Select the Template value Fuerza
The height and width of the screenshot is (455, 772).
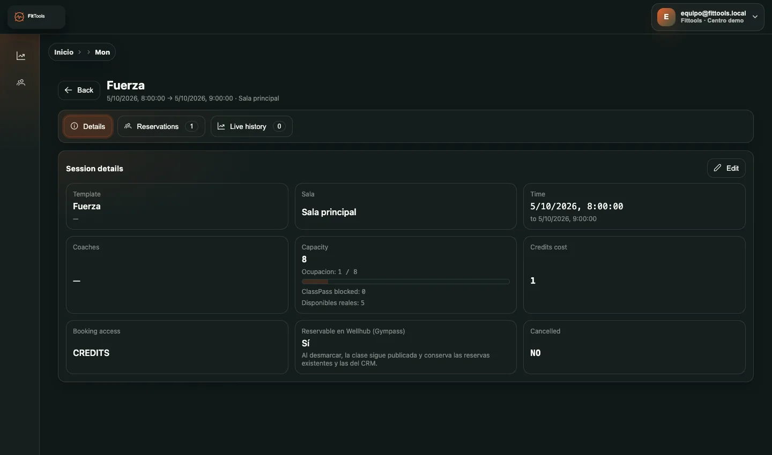[87, 206]
